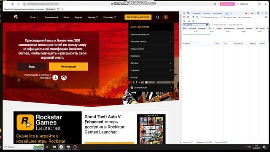Check the invert filter checkbox
Image resolution: width=270 pixels, height=152 pixels.
pos(212,24)
